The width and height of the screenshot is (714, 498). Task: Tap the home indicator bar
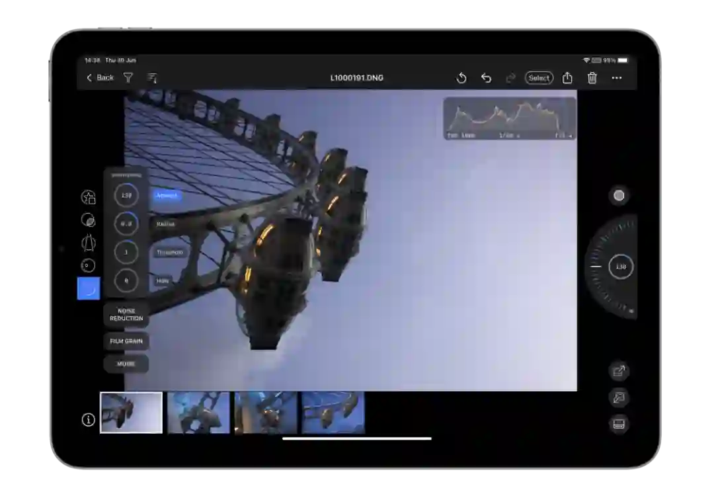357,438
